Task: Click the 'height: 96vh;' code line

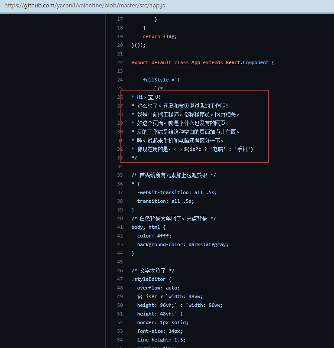Action: [x=180, y=305]
